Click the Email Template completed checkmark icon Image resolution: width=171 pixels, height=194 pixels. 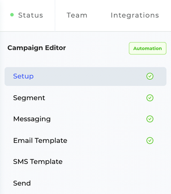[x=150, y=140]
